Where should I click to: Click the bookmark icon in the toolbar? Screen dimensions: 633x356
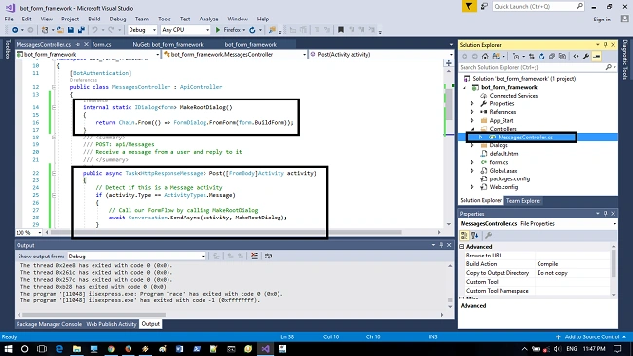click(341, 30)
